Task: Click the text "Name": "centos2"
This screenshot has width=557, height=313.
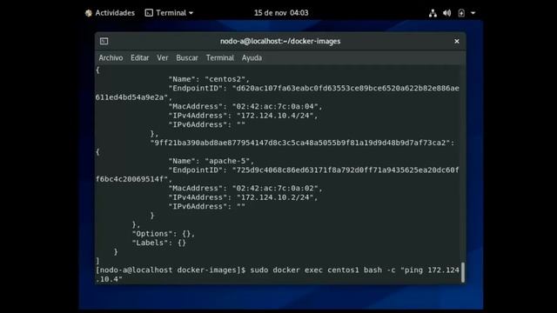Action: coord(209,79)
